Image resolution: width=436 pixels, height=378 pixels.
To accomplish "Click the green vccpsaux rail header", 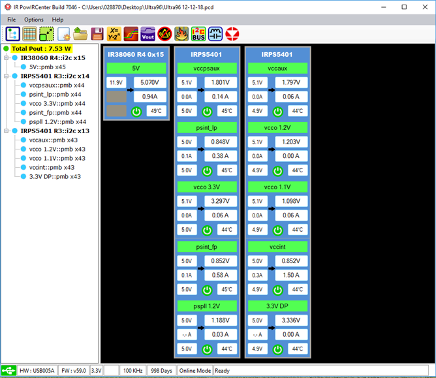I will [207, 68].
